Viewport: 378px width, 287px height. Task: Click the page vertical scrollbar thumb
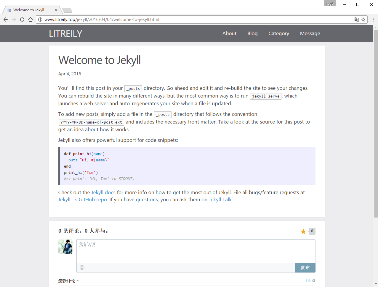point(376,124)
